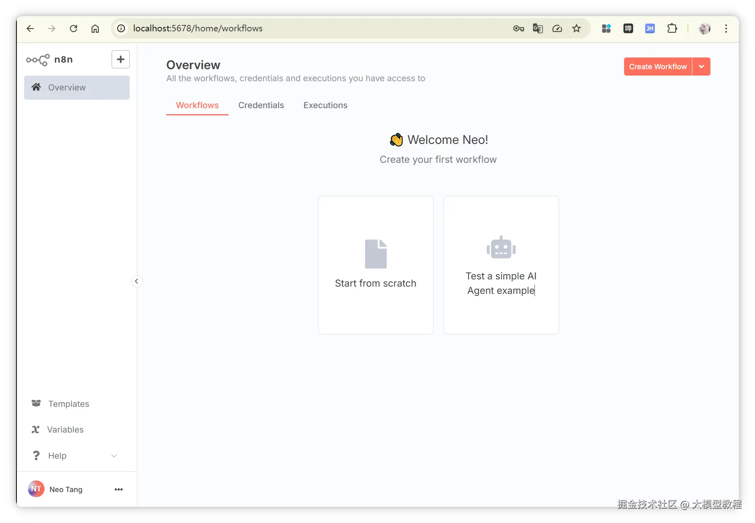Open the browser extensions puzzle icon
The height and width of the screenshot is (523, 755).
pos(672,29)
